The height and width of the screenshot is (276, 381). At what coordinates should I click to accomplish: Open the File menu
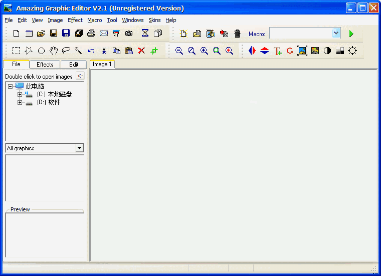9,20
